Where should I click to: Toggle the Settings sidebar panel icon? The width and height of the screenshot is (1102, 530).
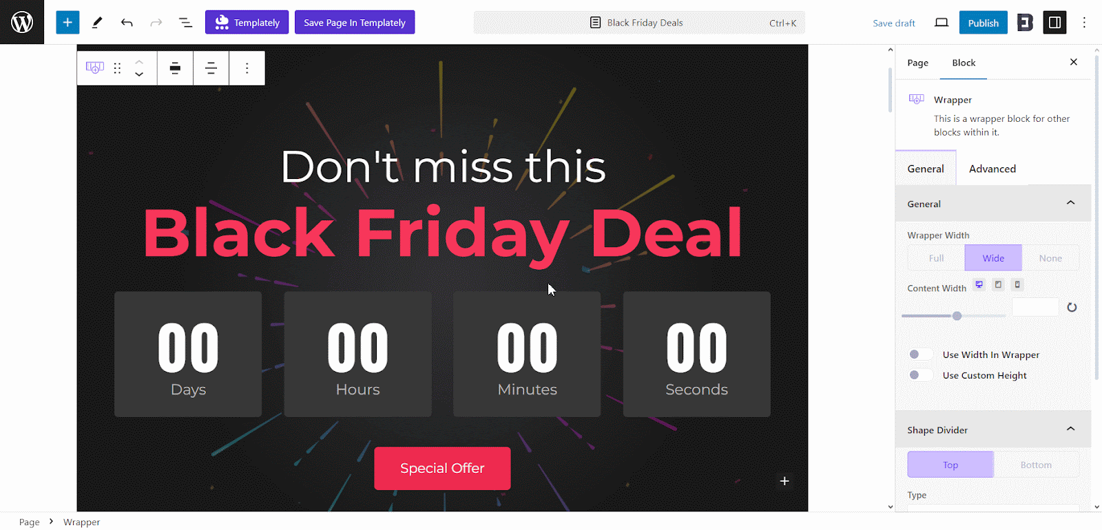point(1054,23)
